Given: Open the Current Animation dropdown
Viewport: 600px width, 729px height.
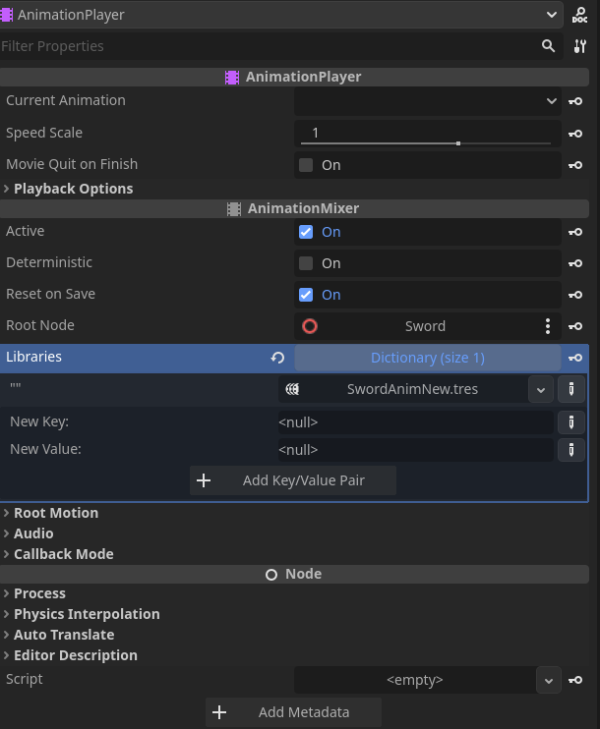Looking at the screenshot, I should point(427,101).
